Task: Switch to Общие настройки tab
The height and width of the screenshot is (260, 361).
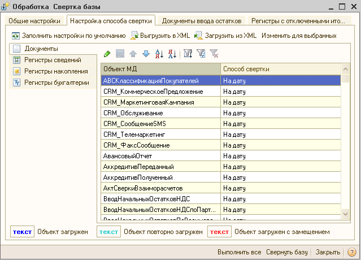Action: tap(34, 21)
